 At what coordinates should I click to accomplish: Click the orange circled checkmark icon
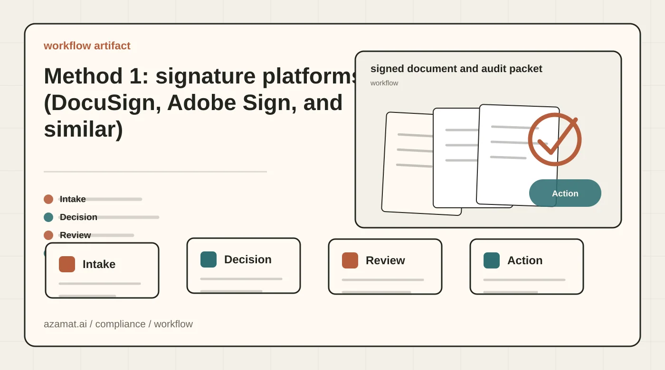555,139
